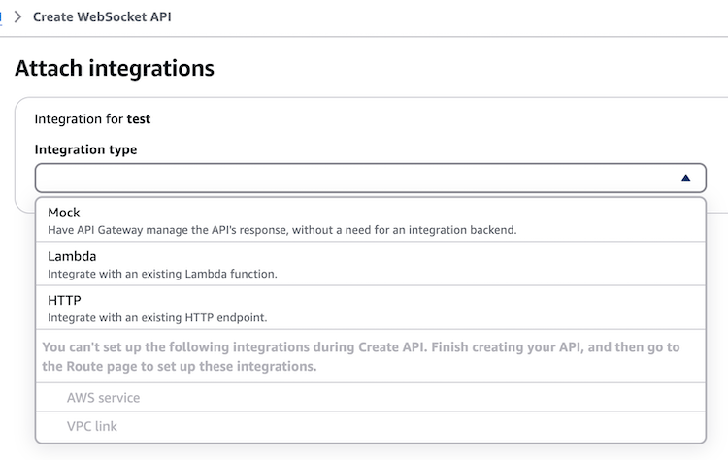Viewport: 728px width, 460px height.
Task: Click the bold word test in section title
Action: (139, 119)
